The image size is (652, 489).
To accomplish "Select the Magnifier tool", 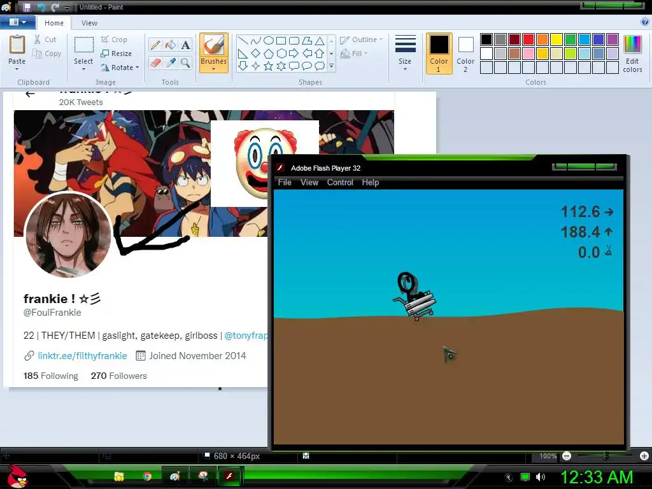I will [185, 63].
